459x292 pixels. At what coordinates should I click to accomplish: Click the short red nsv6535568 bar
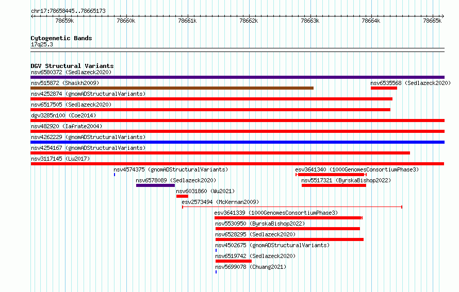pos(384,88)
